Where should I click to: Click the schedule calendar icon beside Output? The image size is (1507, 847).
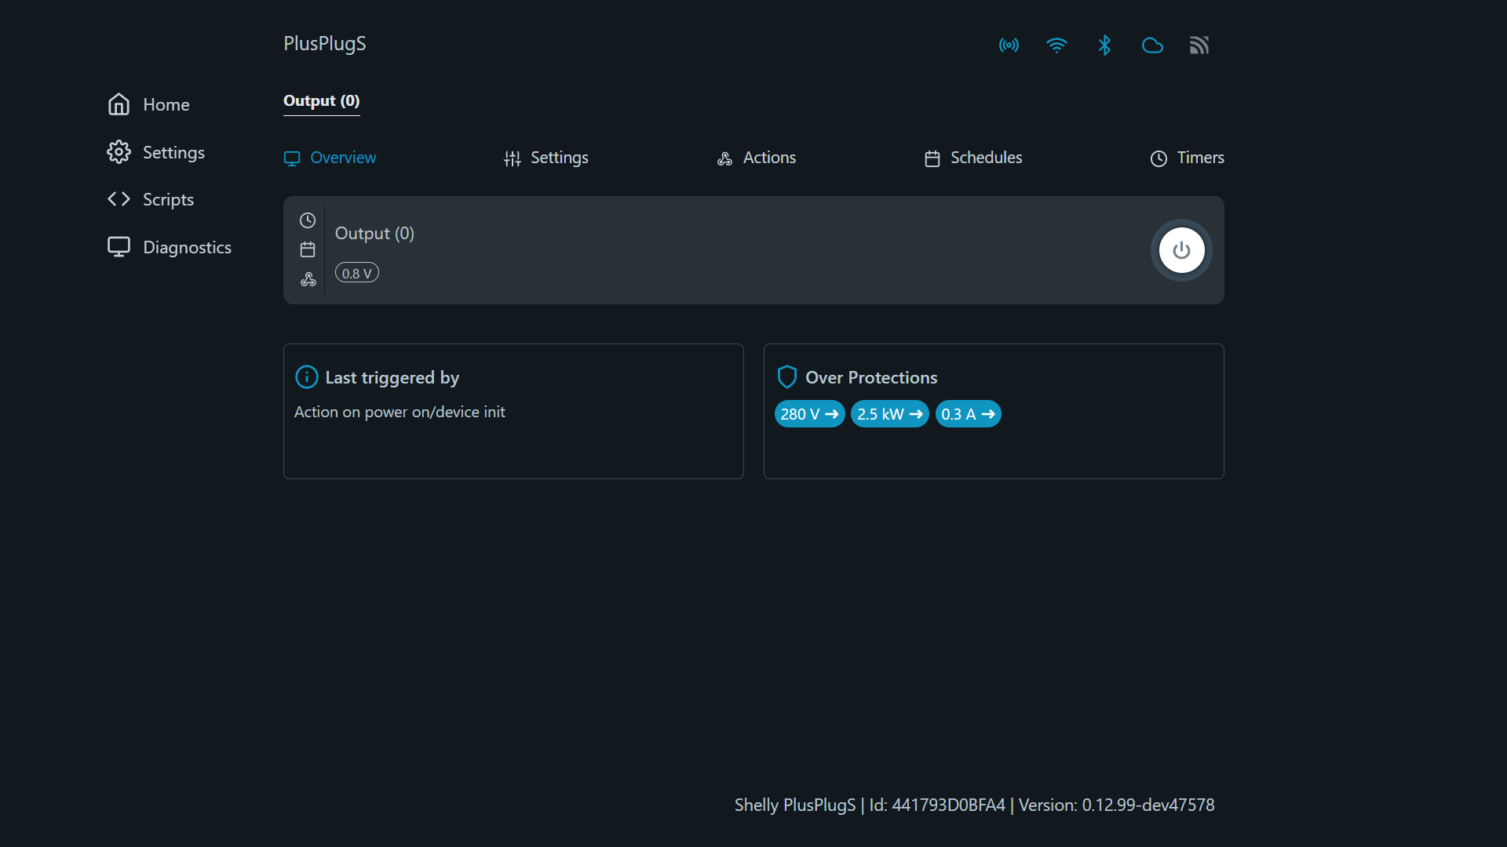click(307, 249)
